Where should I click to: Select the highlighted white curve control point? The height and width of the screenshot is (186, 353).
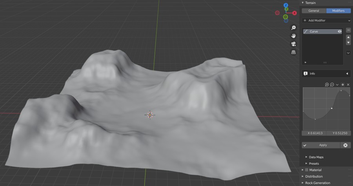click(x=331, y=109)
